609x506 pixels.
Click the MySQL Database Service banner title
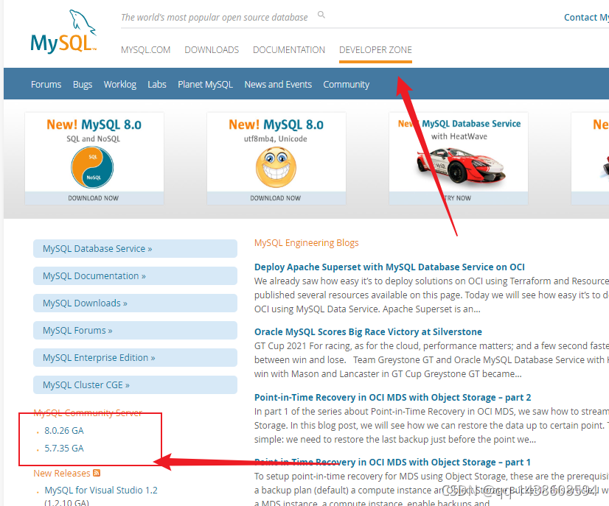[x=459, y=124]
